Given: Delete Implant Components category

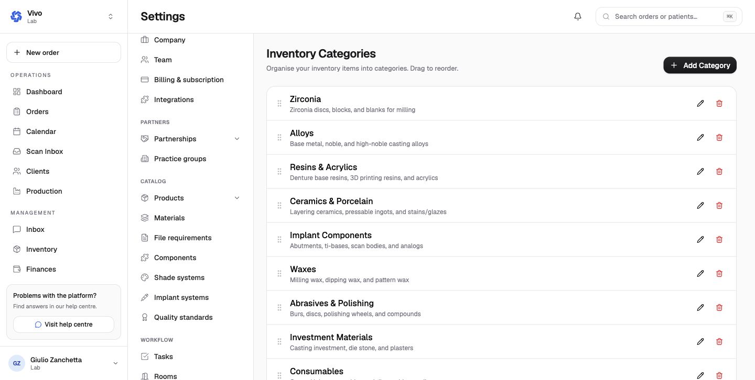Looking at the screenshot, I should click(x=719, y=240).
